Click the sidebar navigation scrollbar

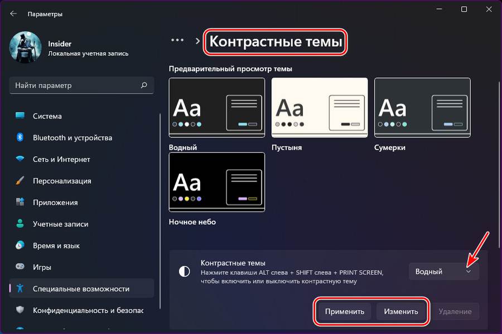coord(160,211)
